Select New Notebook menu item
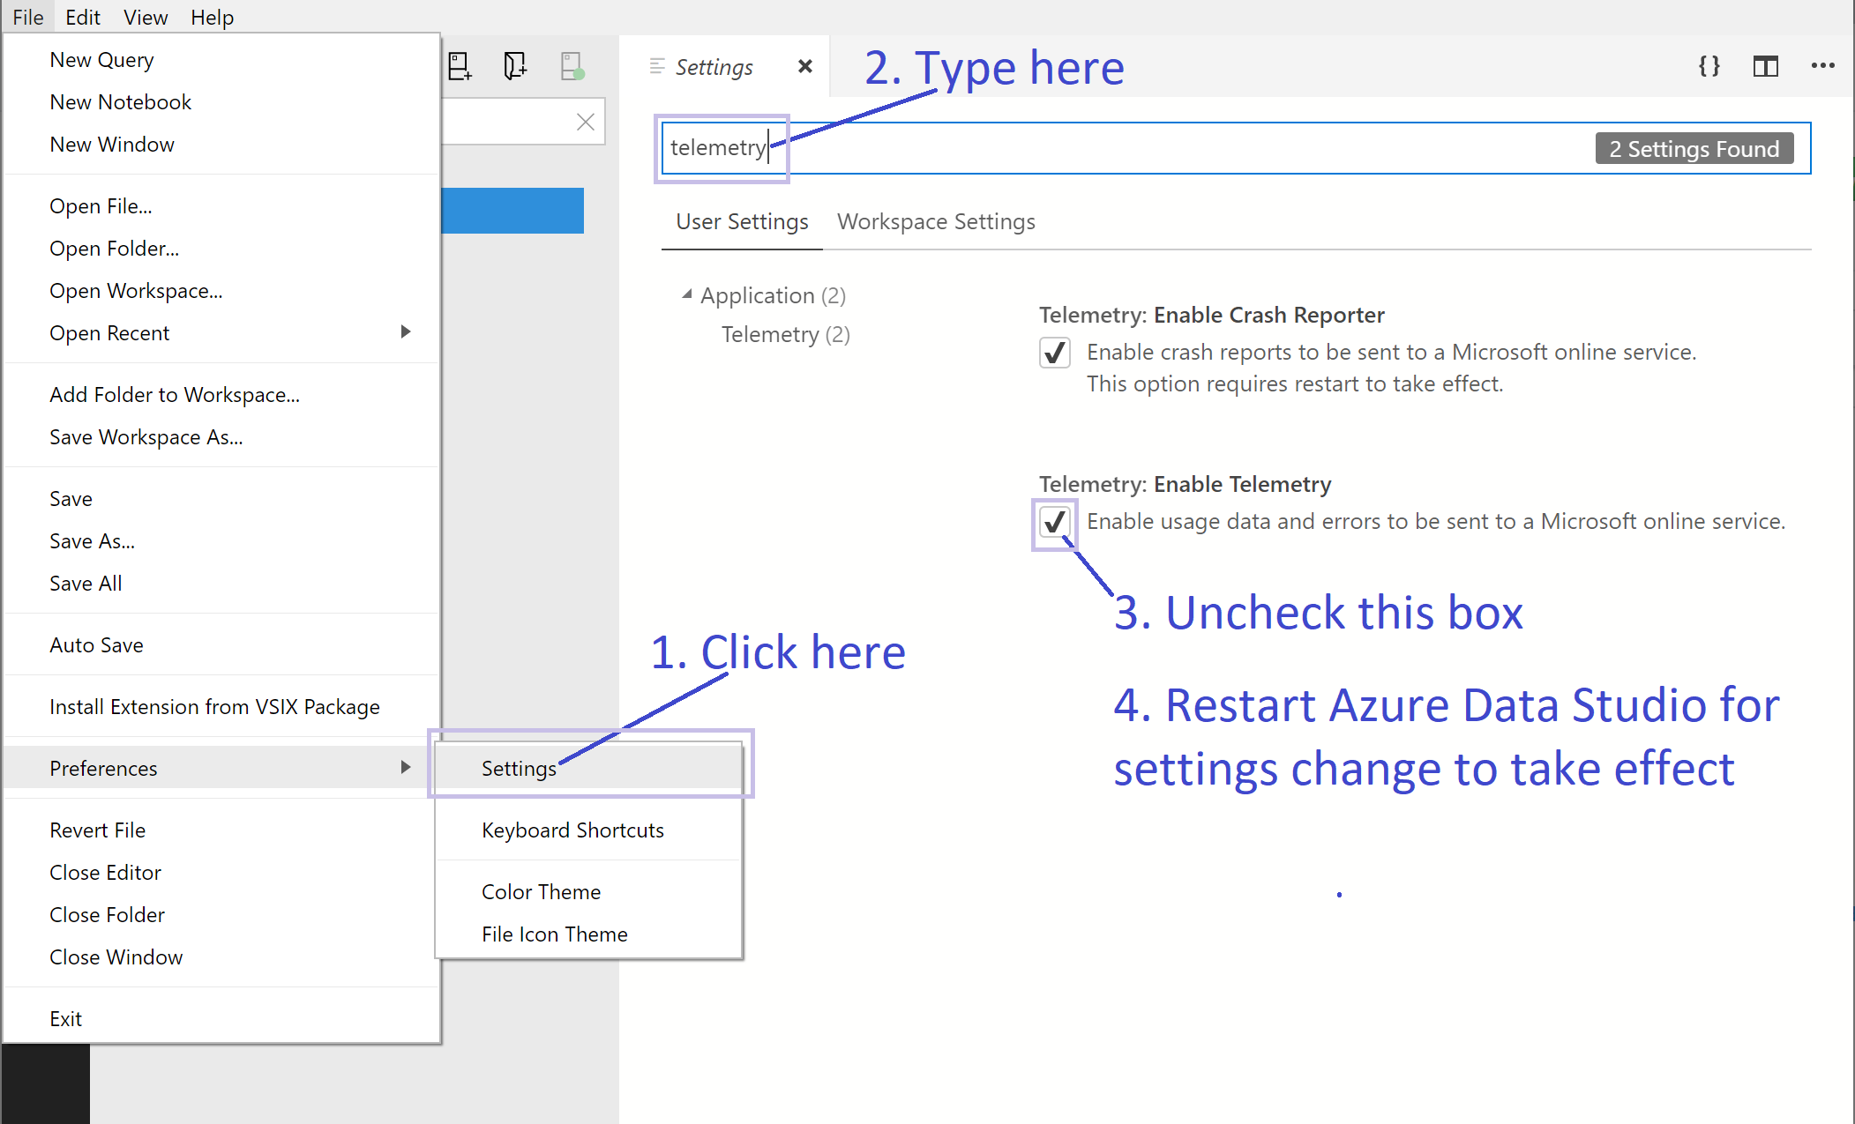The image size is (1855, 1124). 221,102
